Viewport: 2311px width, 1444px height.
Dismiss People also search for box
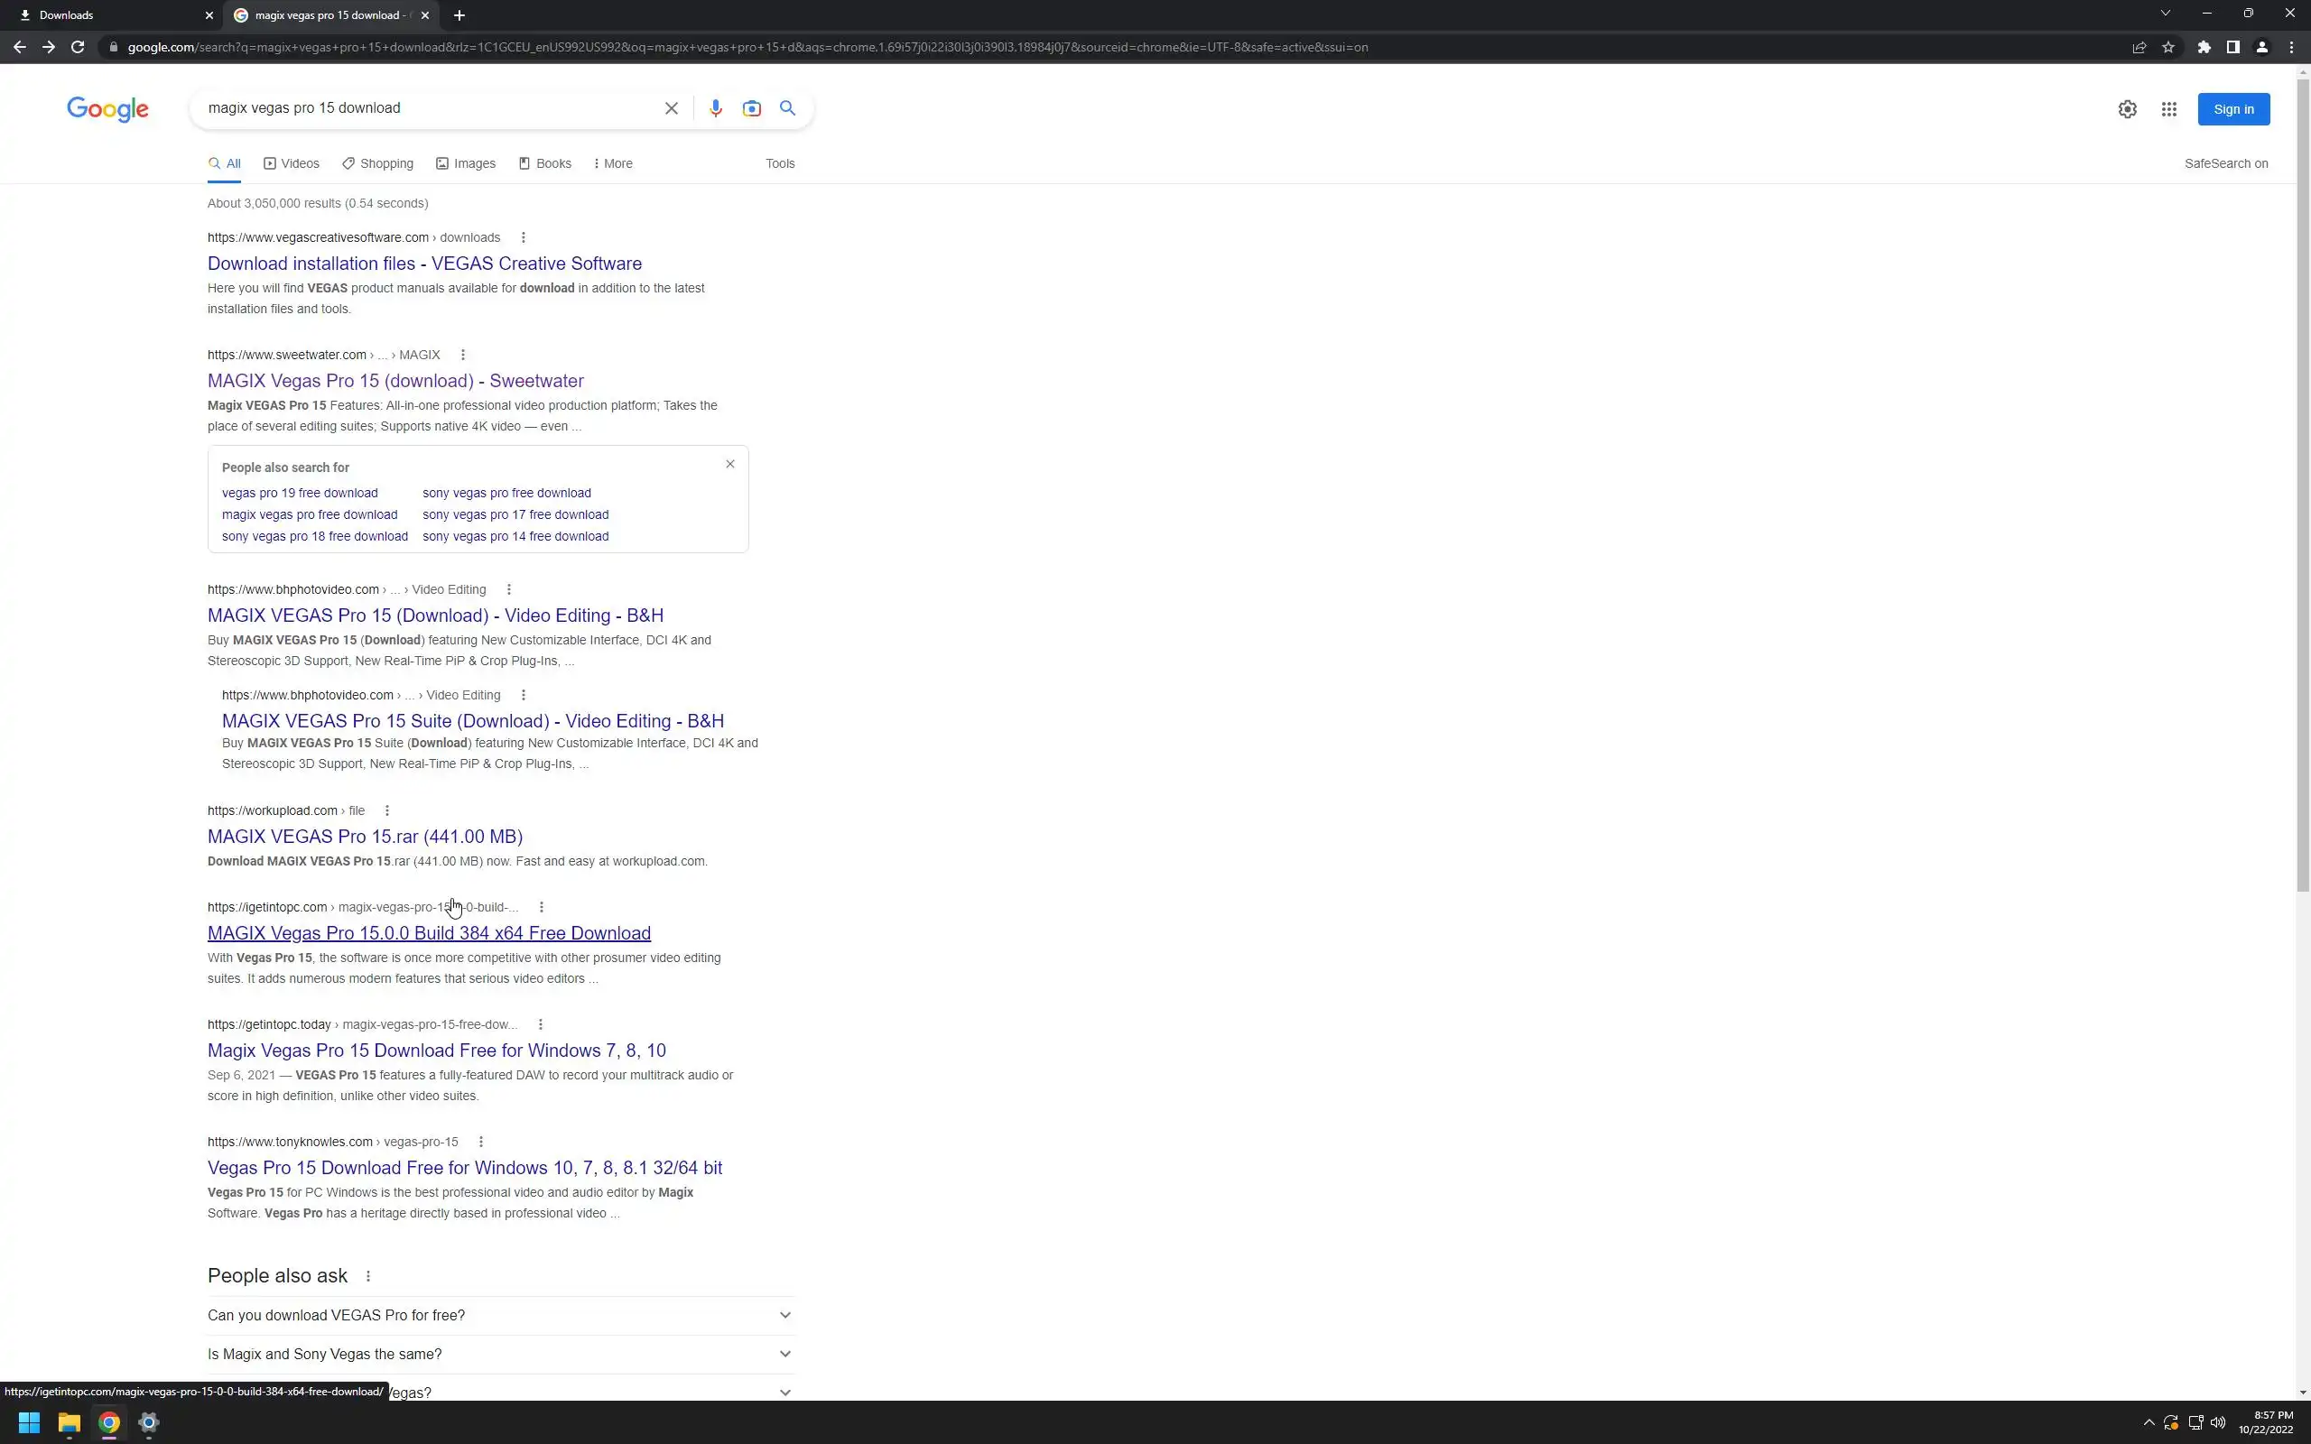coord(729,464)
